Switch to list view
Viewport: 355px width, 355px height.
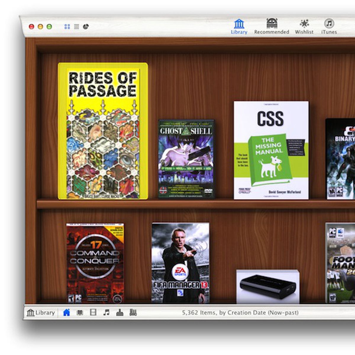(x=76, y=27)
